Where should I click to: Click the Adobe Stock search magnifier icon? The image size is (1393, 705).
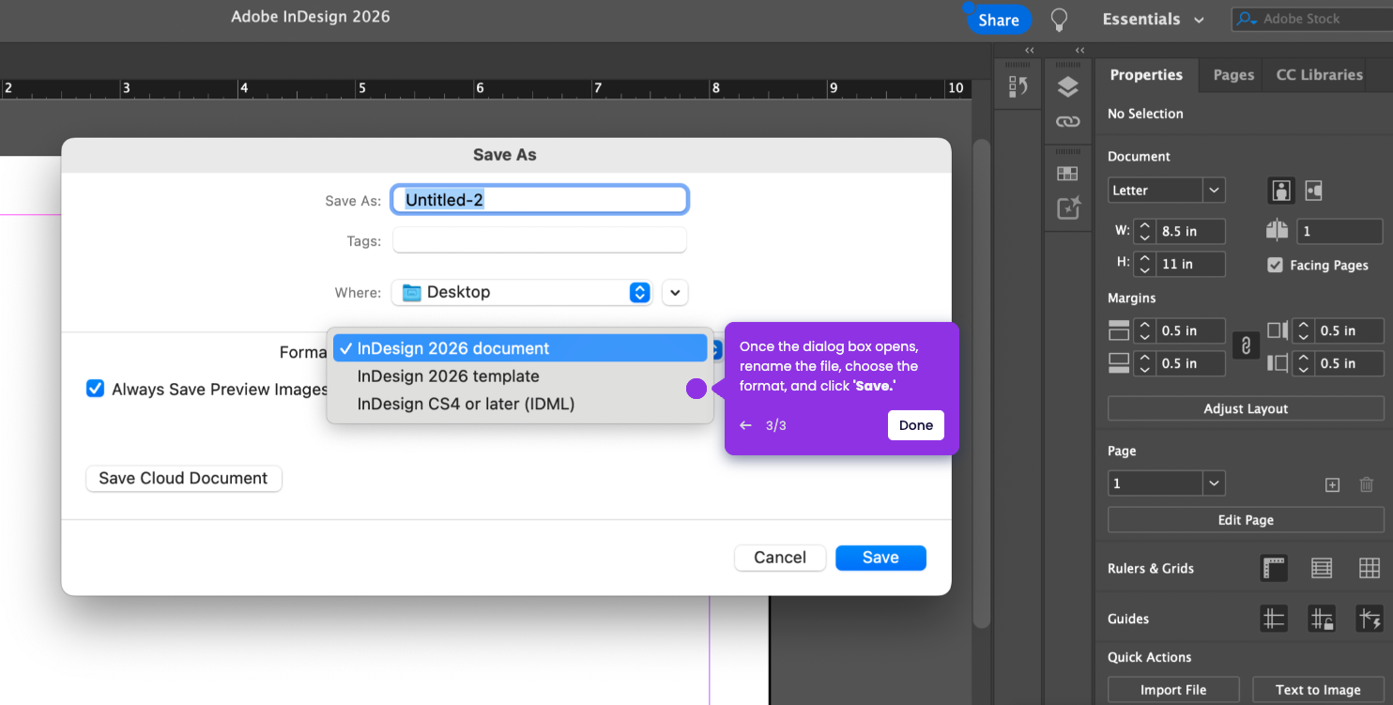(x=1247, y=19)
